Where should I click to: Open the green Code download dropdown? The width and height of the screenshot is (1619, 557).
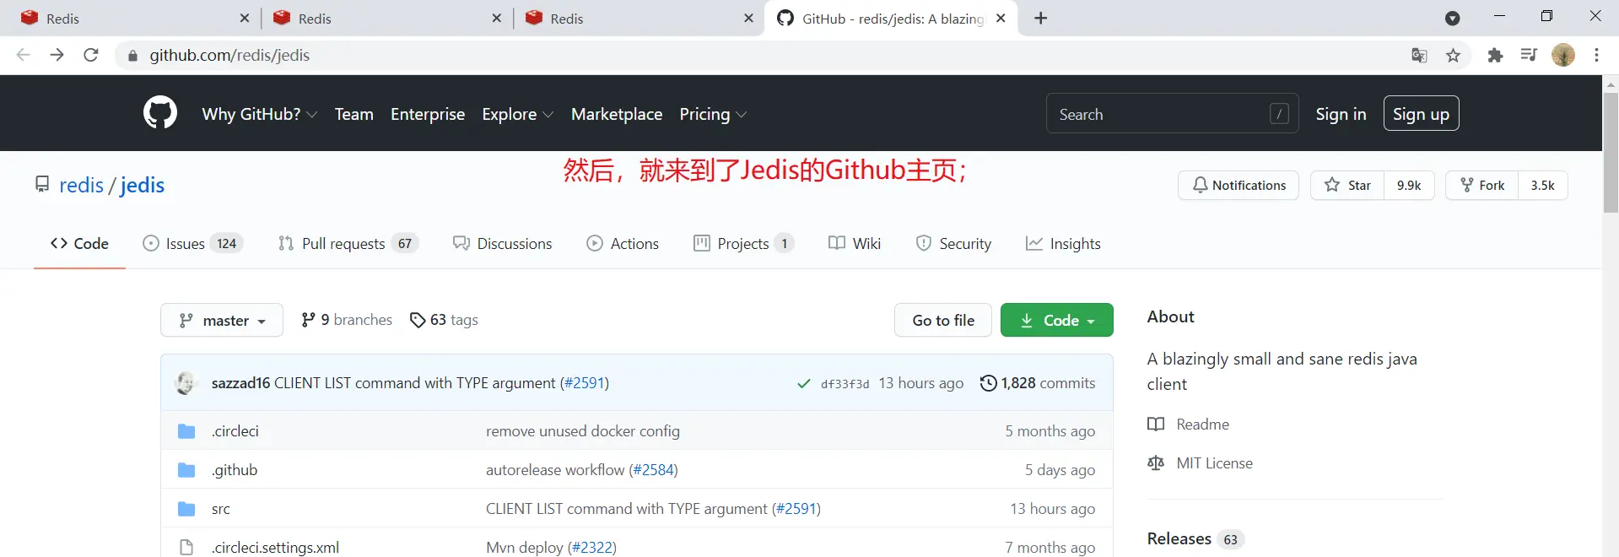[x=1057, y=320]
